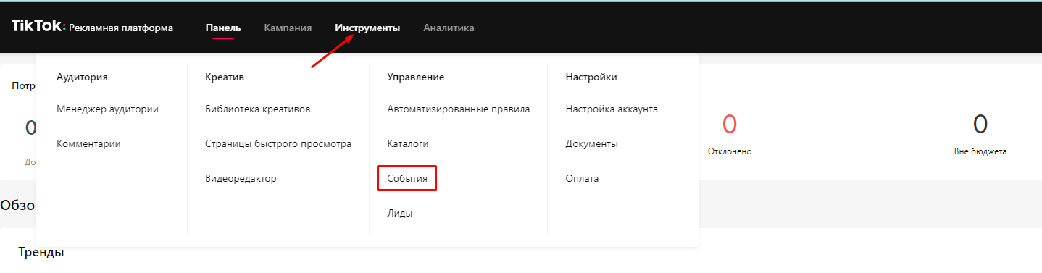This screenshot has height=273, width=1042.
Task: Click the highlighted События item
Action: coord(407,178)
